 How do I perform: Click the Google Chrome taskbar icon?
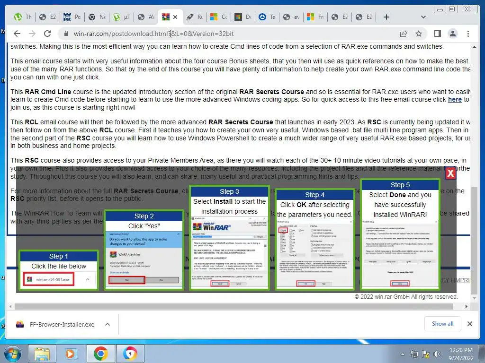tap(100, 354)
